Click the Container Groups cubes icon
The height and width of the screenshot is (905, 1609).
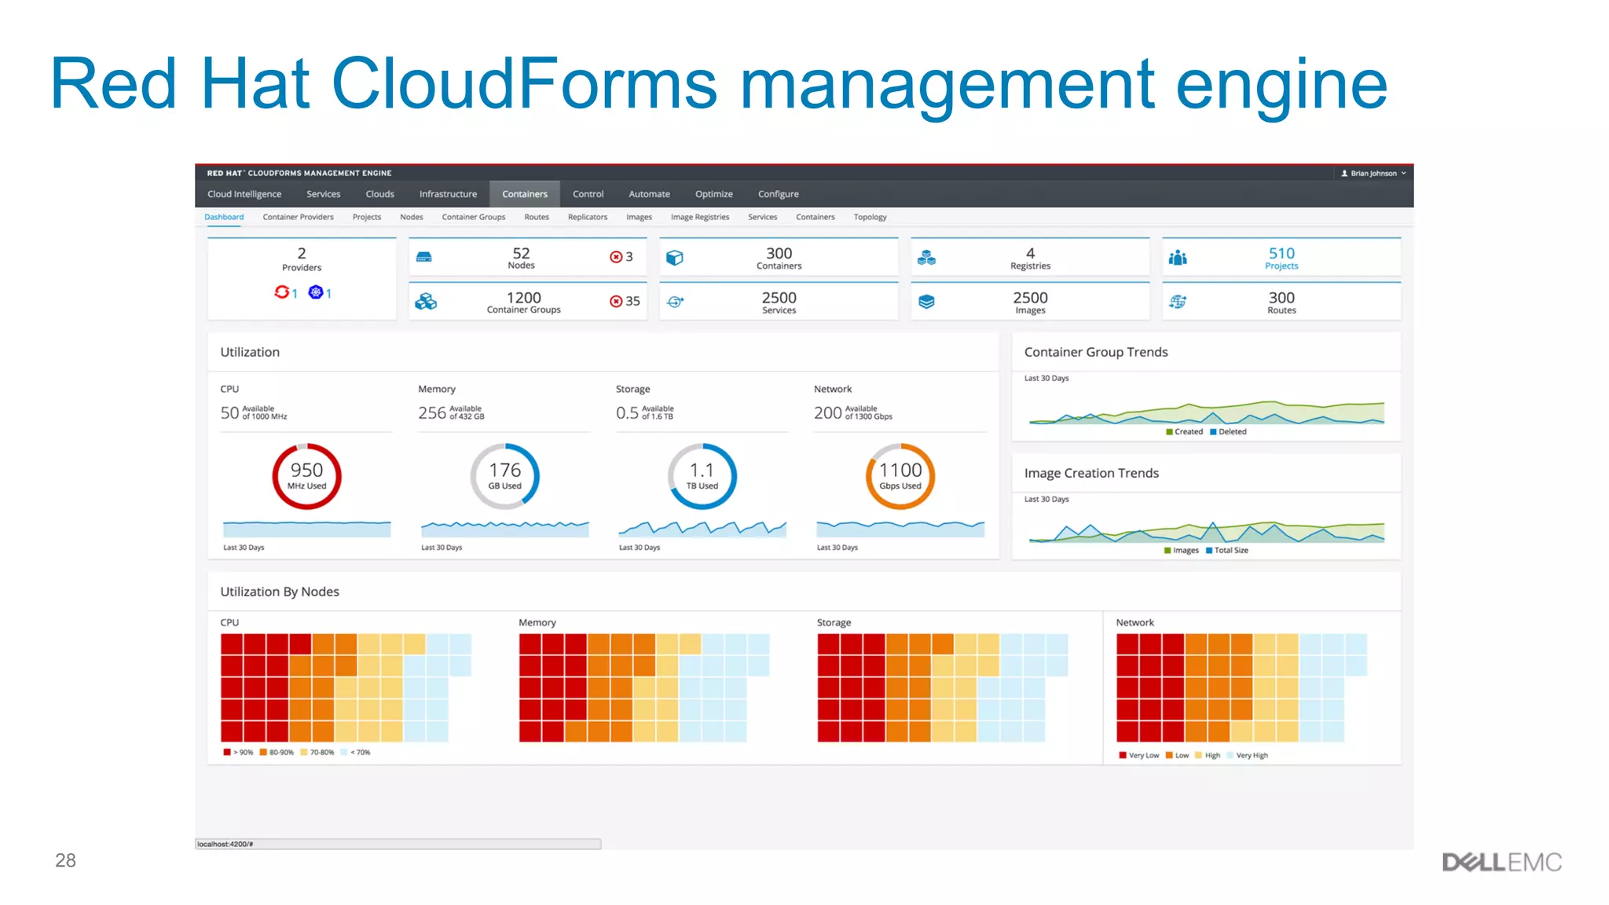tap(426, 302)
